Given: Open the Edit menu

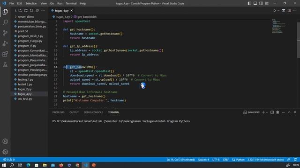Looking at the screenshot, I should (x=20, y=3).
